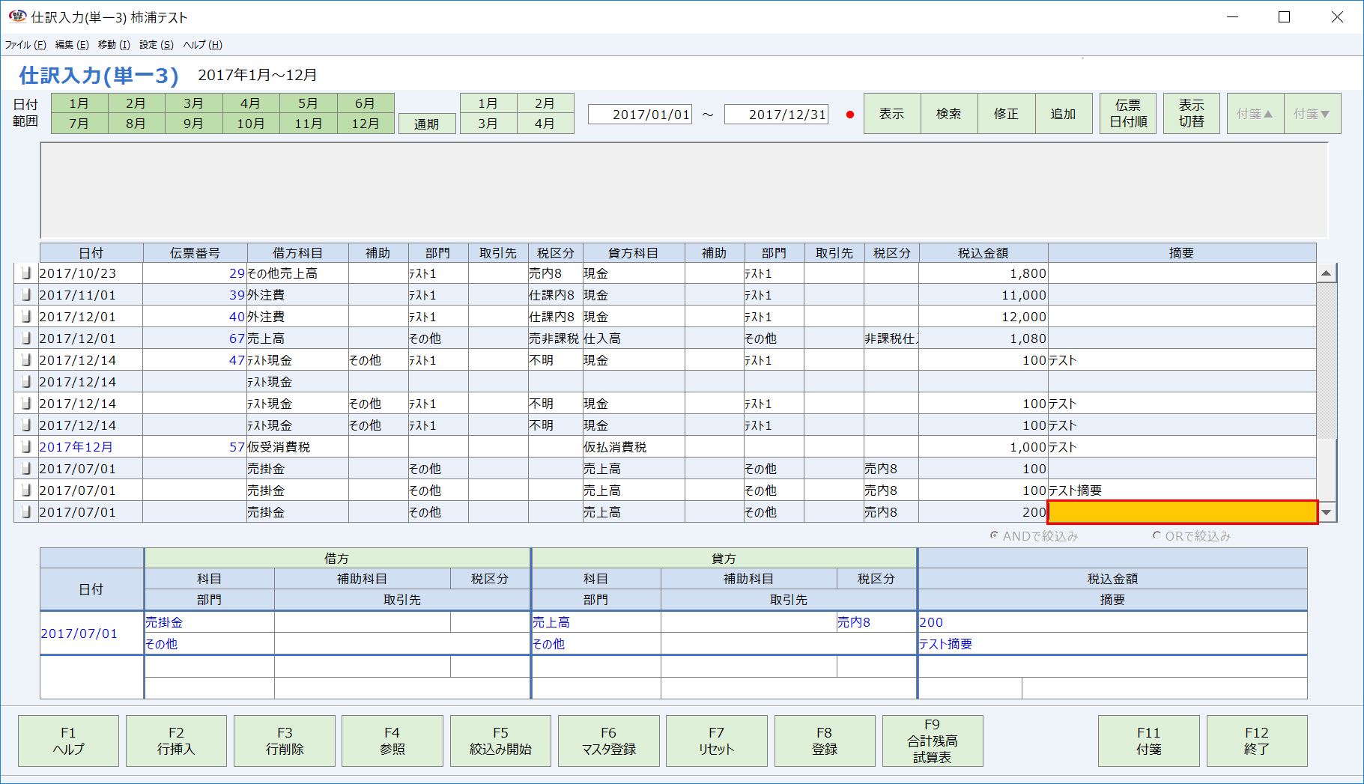Viewport: 1364px width, 784px height.
Task: Click the red dot indicator beside date range
Action: (849, 114)
